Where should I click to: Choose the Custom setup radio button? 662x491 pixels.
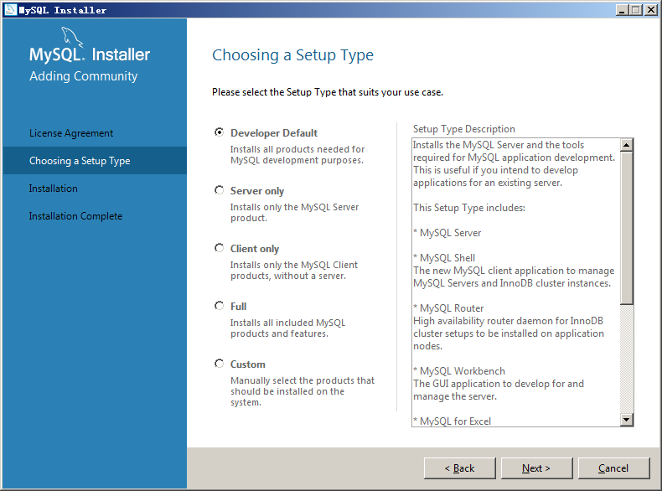(219, 364)
